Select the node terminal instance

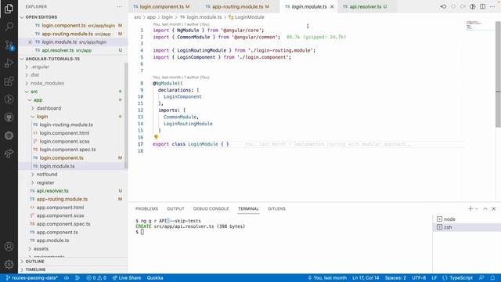pyautogui.click(x=467, y=219)
